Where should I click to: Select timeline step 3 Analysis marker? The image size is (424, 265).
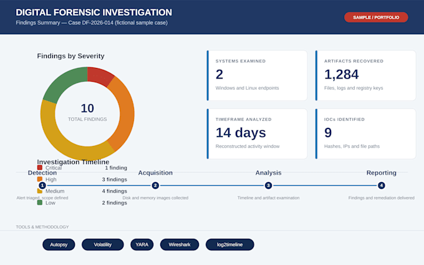[268, 186]
